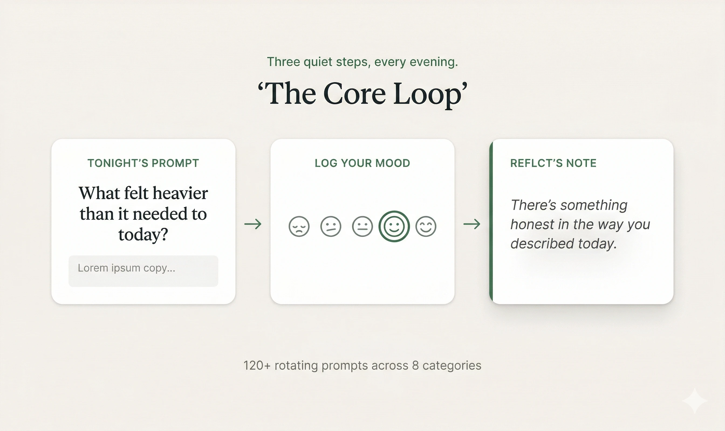Click the italic 'There's something honest' note text
The height and width of the screenshot is (431, 725).
pos(580,224)
